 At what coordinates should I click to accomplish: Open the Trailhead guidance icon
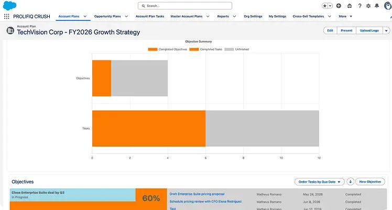coord(350,6)
